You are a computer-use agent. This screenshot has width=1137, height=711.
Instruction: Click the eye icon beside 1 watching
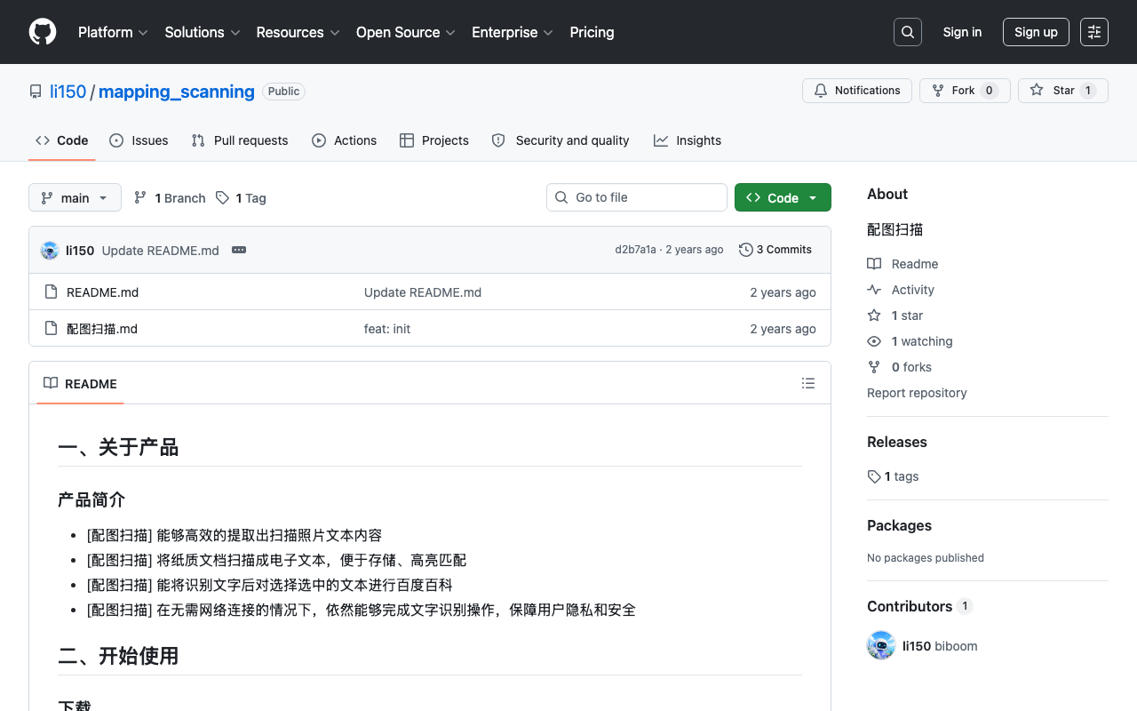pyautogui.click(x=874, y=341)
